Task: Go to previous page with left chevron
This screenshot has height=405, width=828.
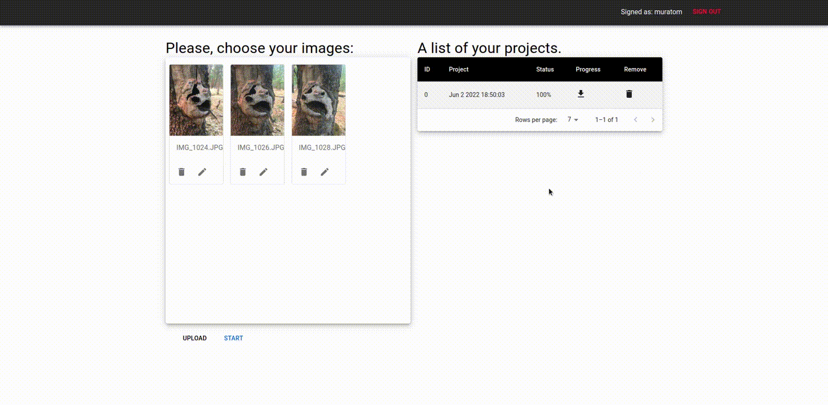Action: pos(636,119)
